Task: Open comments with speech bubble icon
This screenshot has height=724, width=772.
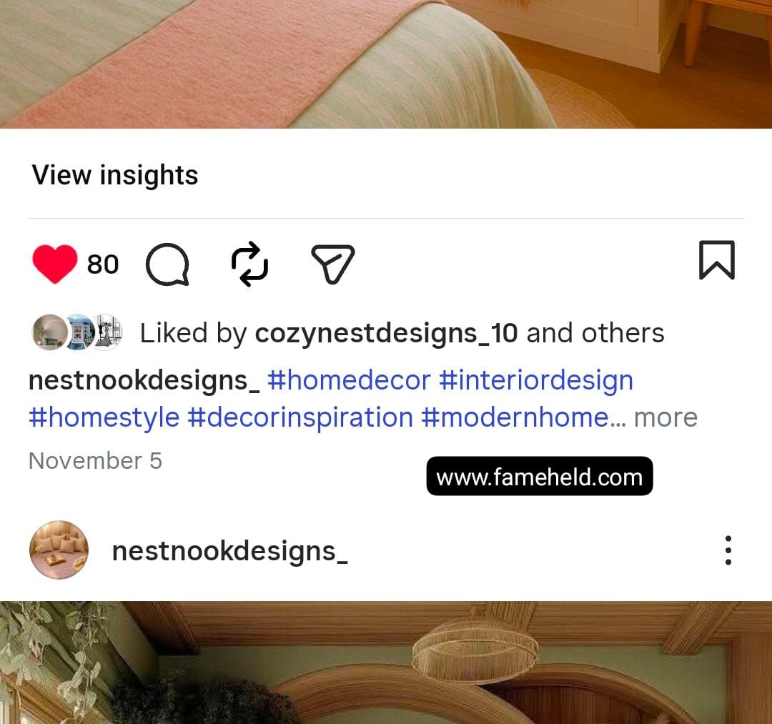Action: point(167,264)
